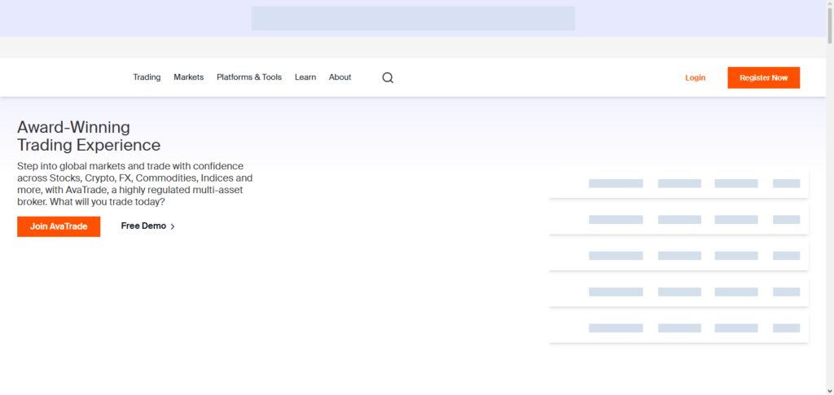Image resolution: width=834 pixels, height=395 pixels.
Task: Click the Award-Winning Trading Experience heading
Action: point(89,136)
